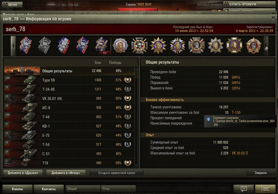Screen dimensions: 278x194
Task: Click the E-75 class 1 badge
Action: pyautogui.click(x=128, y=135)
